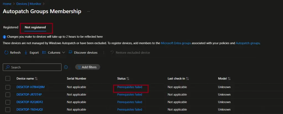Switch to the Registered tab
This screenshot has height=114, width=283.
coord(11,27)
